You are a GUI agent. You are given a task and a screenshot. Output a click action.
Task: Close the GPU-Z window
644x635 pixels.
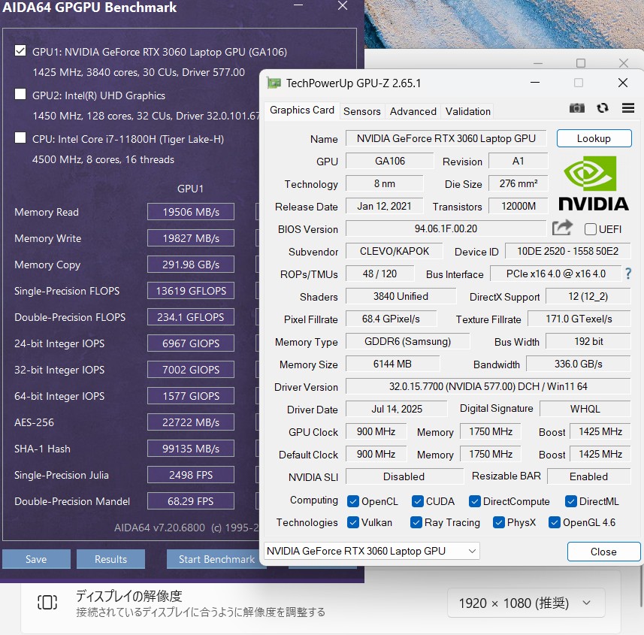tap(623, 83)
